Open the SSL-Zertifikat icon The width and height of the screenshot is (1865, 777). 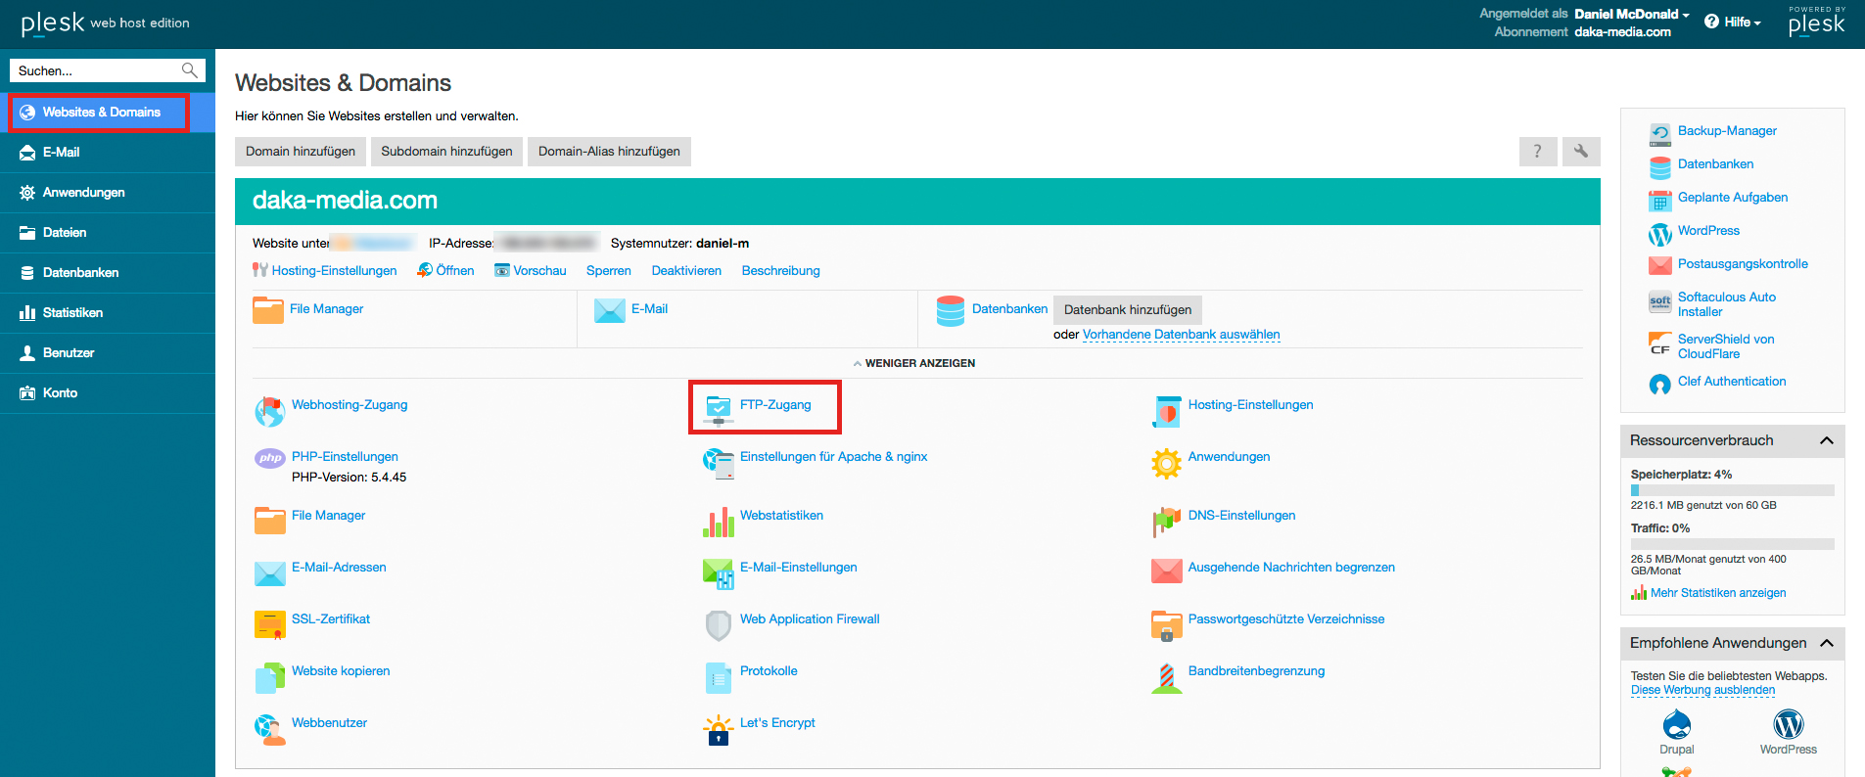pyautogui.click(x=269, y=624)
